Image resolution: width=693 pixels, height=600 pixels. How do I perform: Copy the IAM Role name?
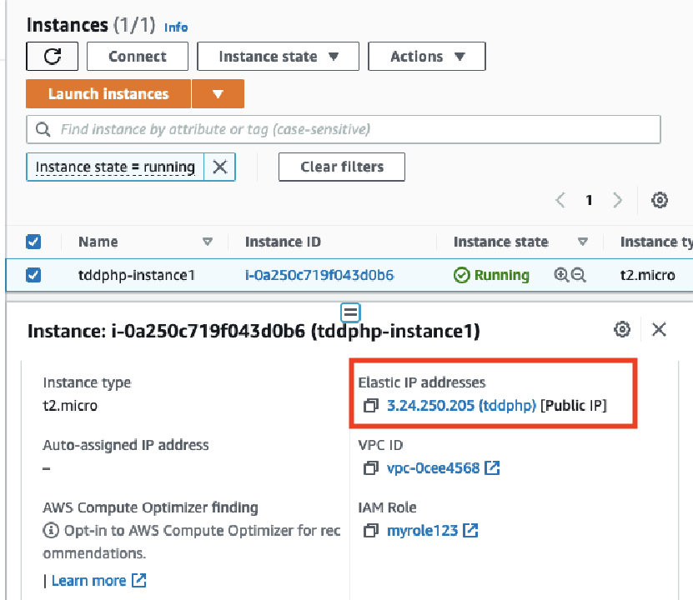click(371, 530)
